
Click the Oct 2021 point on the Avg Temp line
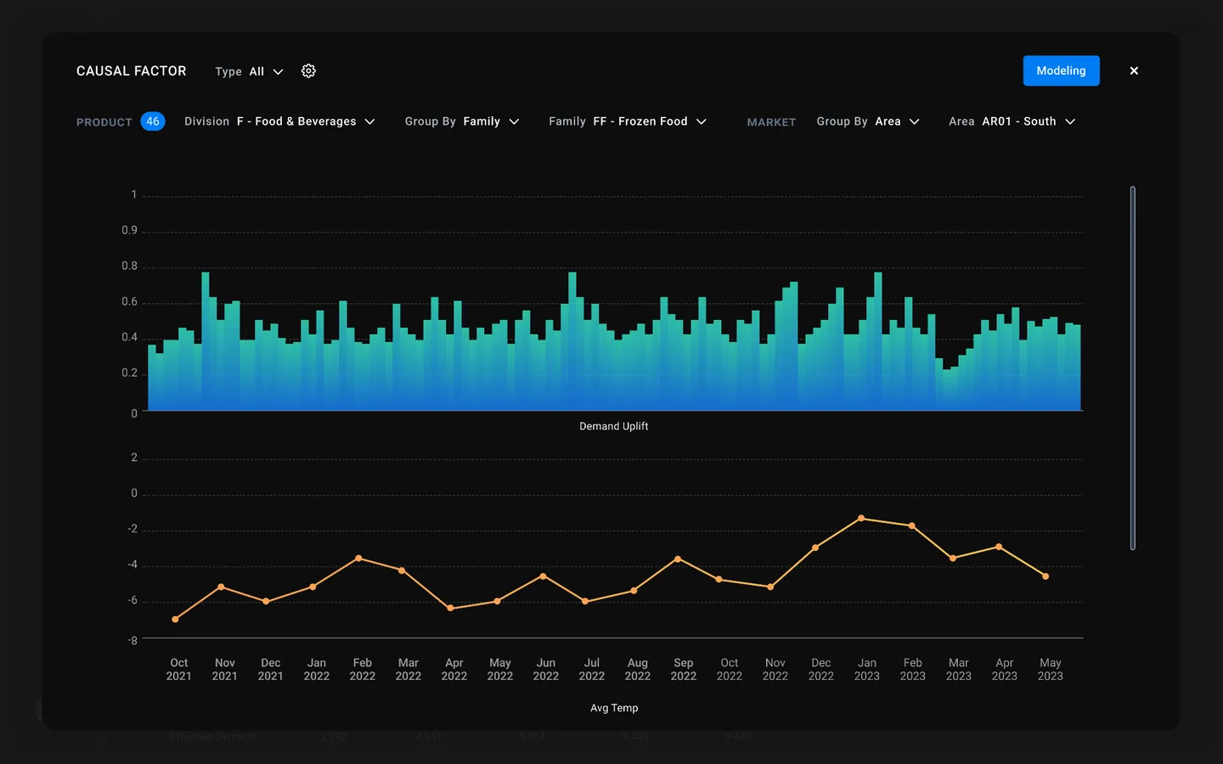click(x=175, y=620)
